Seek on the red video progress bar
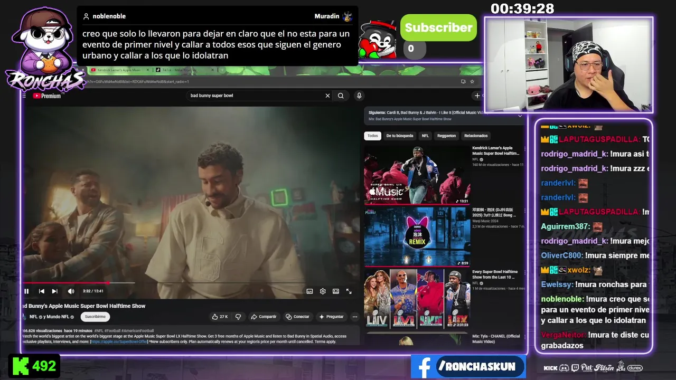The width and height of the screenshot is (676, 380). 190,283
